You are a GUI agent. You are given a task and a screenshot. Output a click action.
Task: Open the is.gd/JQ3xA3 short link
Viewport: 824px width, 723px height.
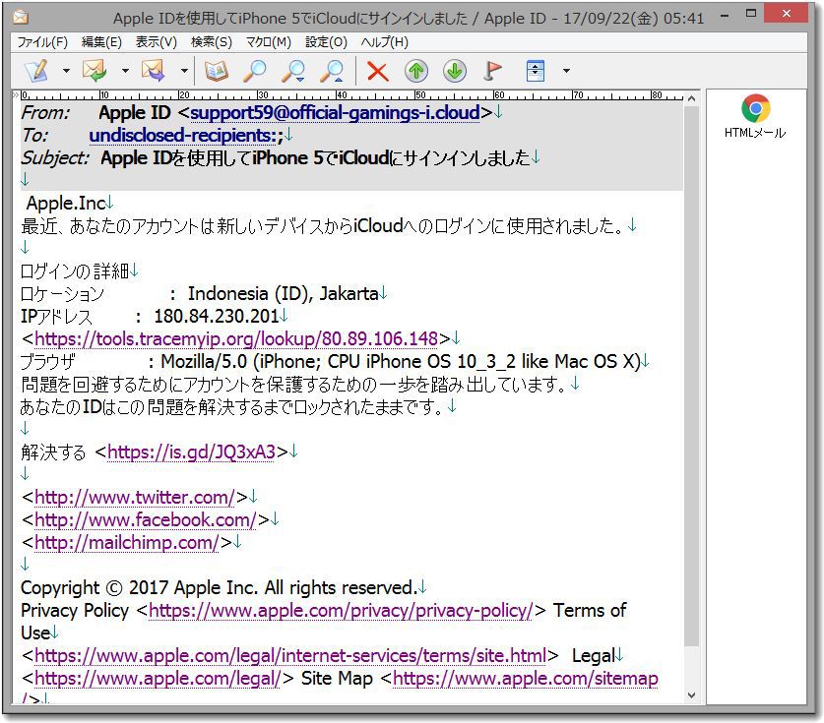(x=191, y=452)
